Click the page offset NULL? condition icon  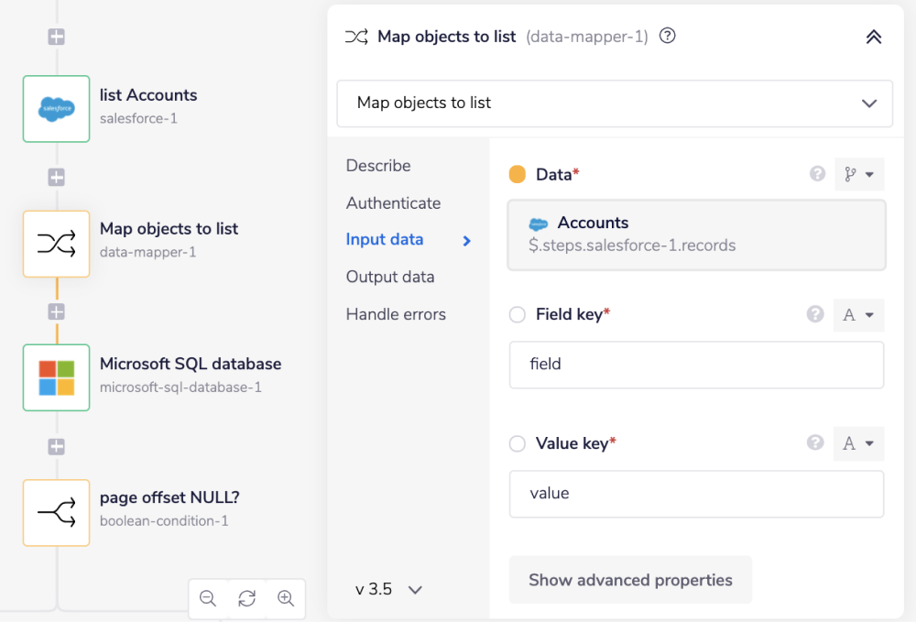click(x=56, y=512)
